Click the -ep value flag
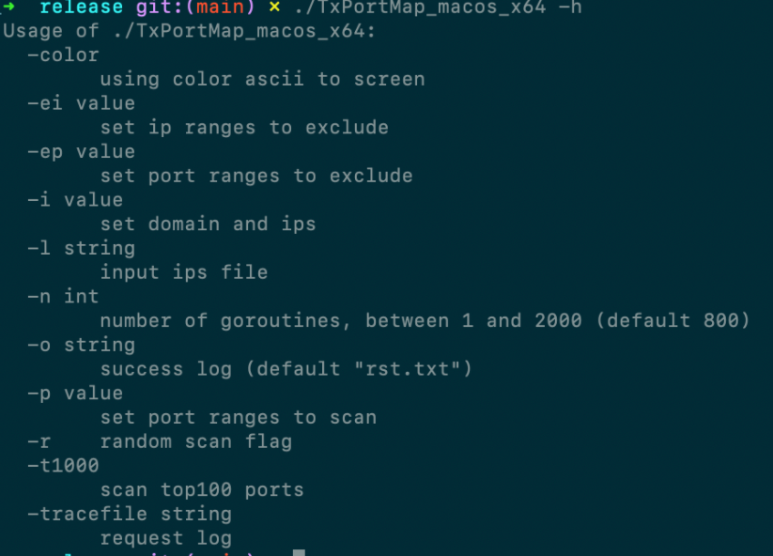 pos(82,151)
